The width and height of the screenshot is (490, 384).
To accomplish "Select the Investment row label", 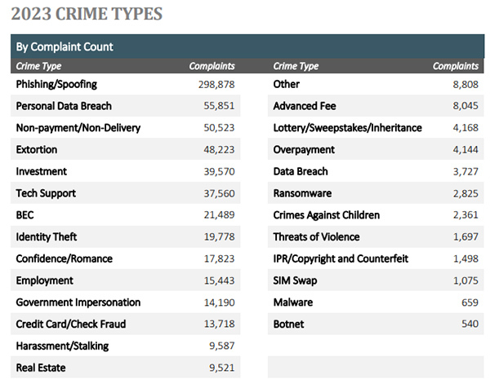I will coord(41,171).
